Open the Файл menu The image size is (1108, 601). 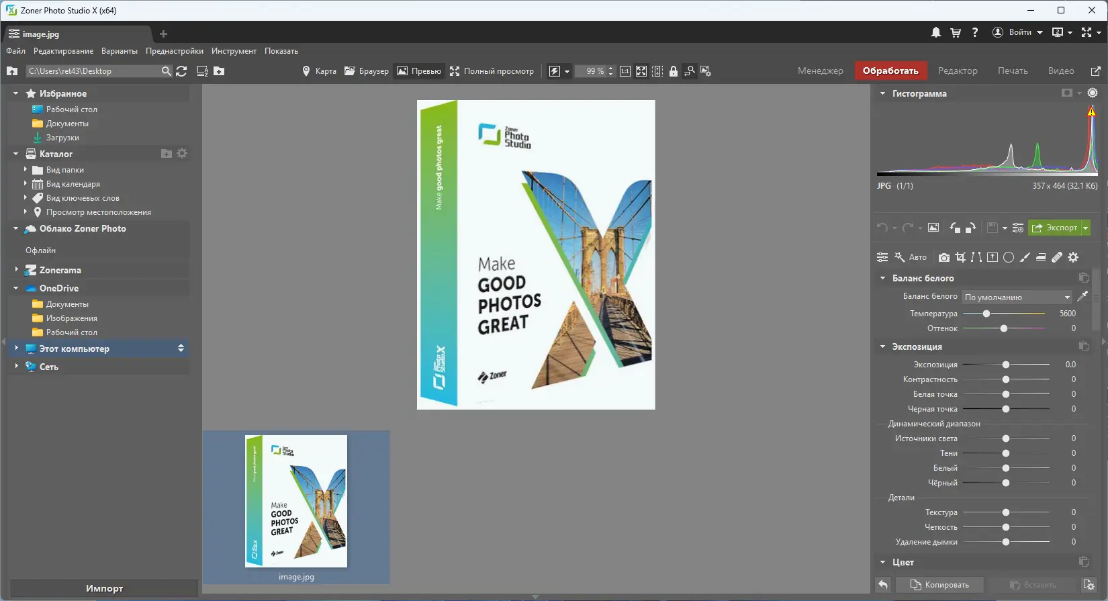(x=15, y=51)
